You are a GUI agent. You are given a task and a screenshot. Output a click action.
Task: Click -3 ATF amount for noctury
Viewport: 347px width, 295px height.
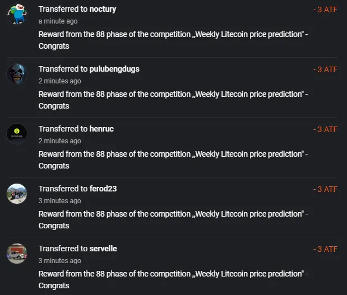325,10
